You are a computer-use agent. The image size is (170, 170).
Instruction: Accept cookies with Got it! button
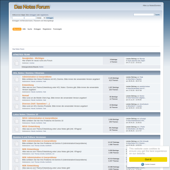click(148, 159)
